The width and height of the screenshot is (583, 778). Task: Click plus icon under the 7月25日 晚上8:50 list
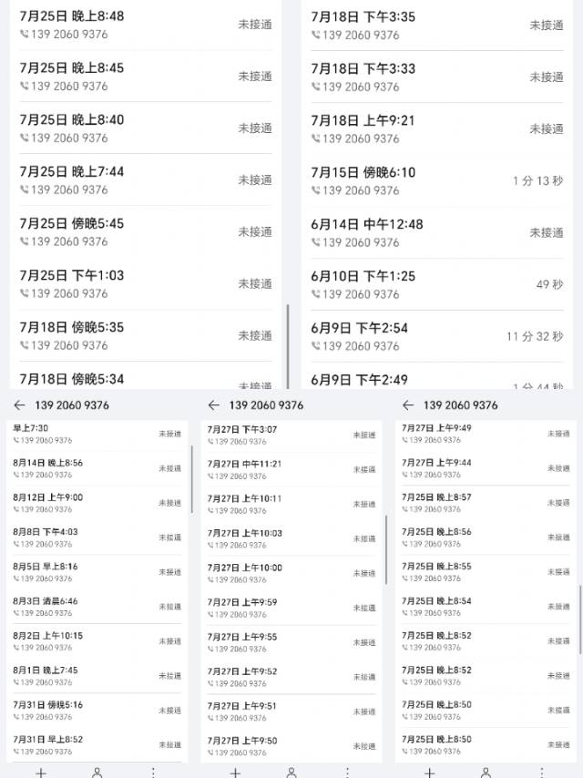(430, 773)
